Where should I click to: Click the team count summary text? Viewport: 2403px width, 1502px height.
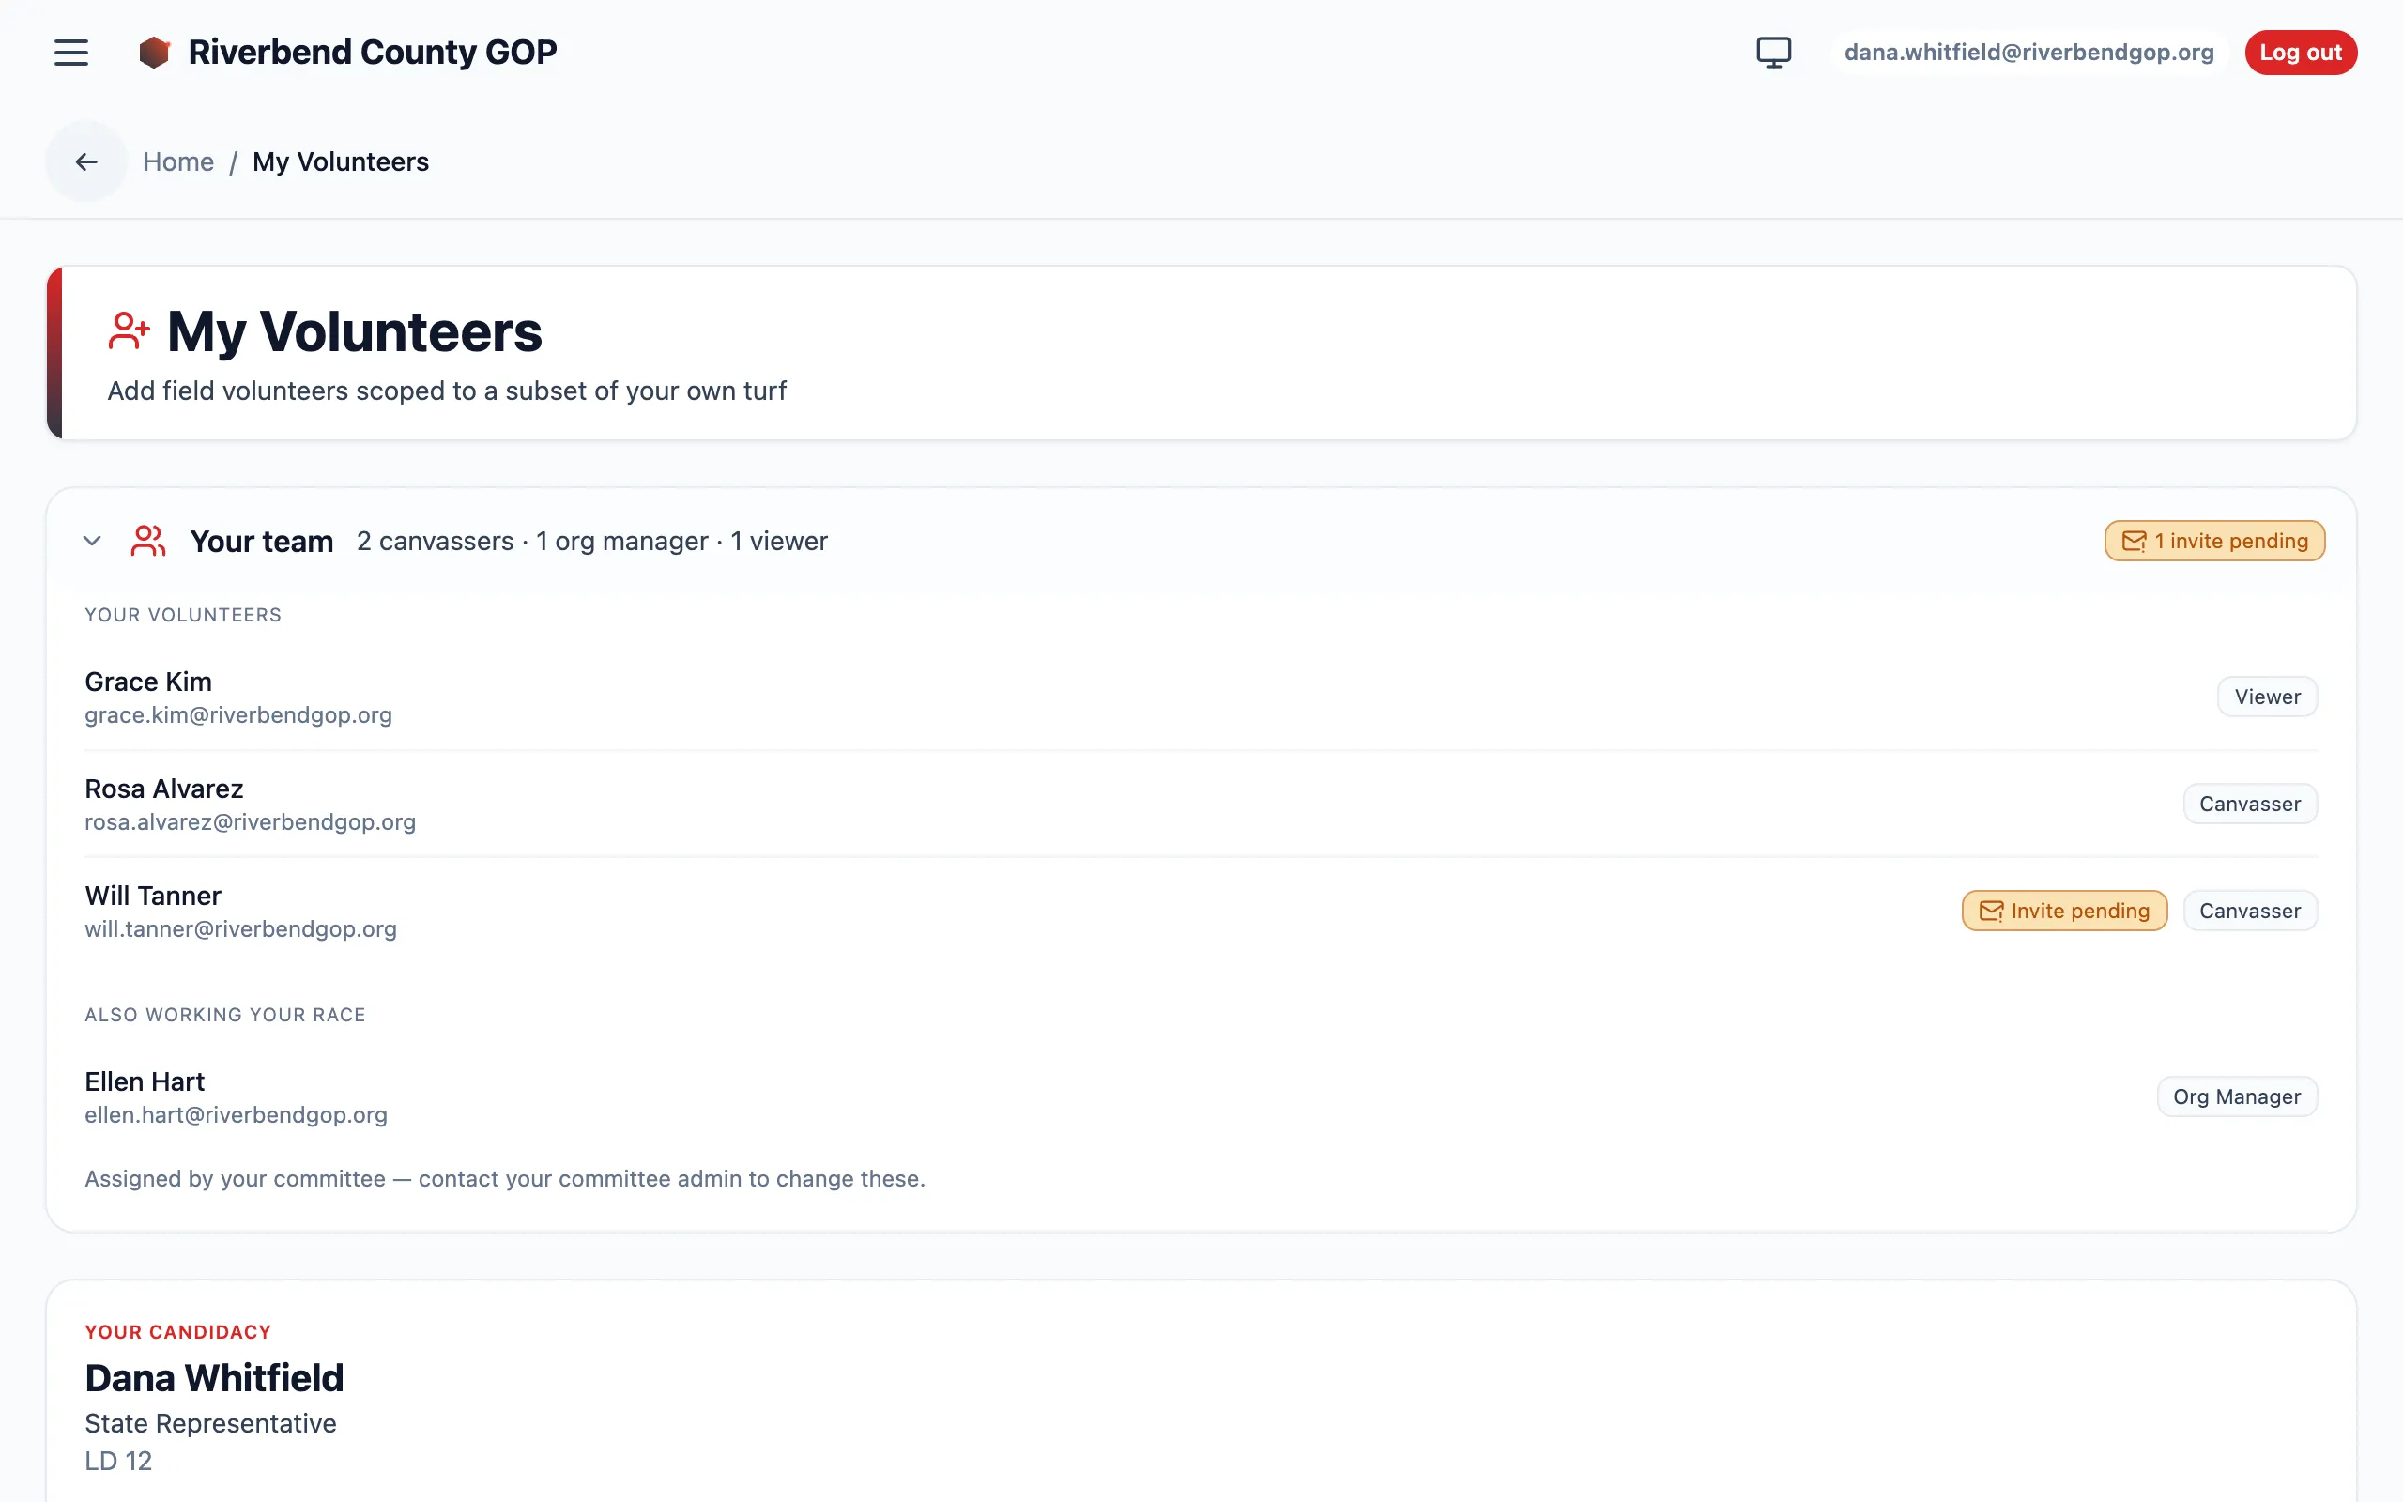[591, 542]
